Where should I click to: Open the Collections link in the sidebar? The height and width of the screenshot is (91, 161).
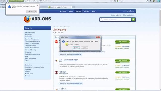pyautogui.click(x=28, y=65)
